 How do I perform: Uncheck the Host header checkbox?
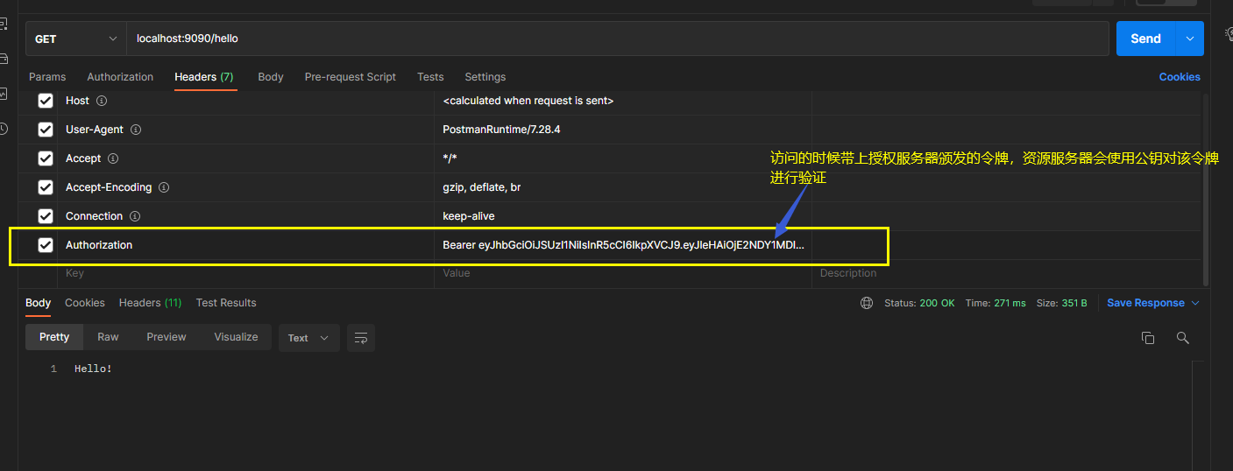(x=46, y=101)
